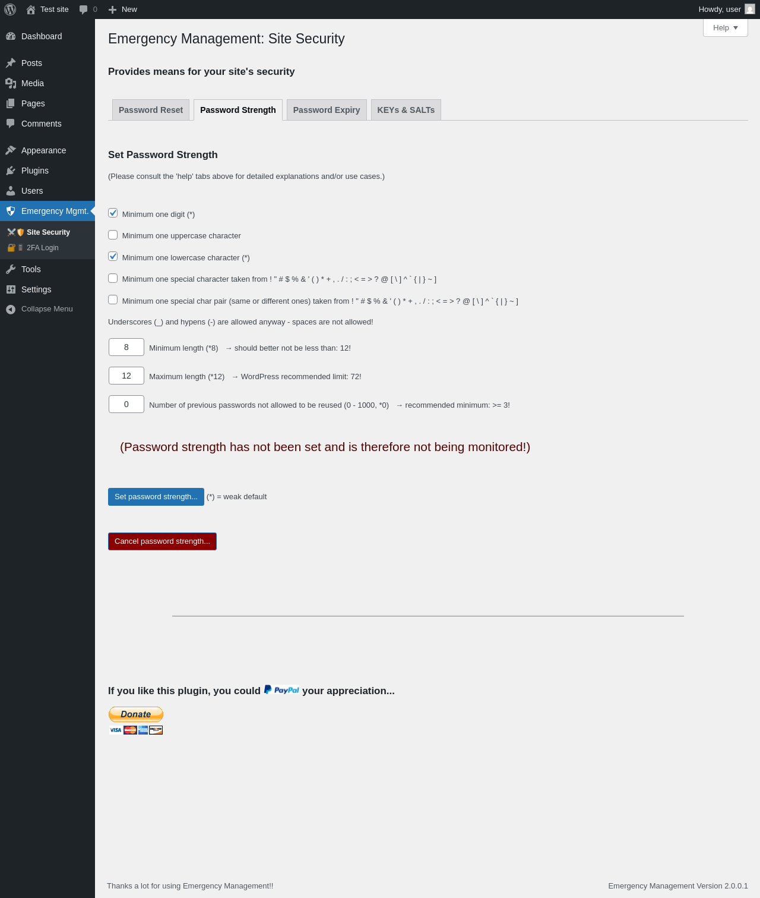Click the Posts pushpin icon

pyautogui.click(x=11, y=63)
